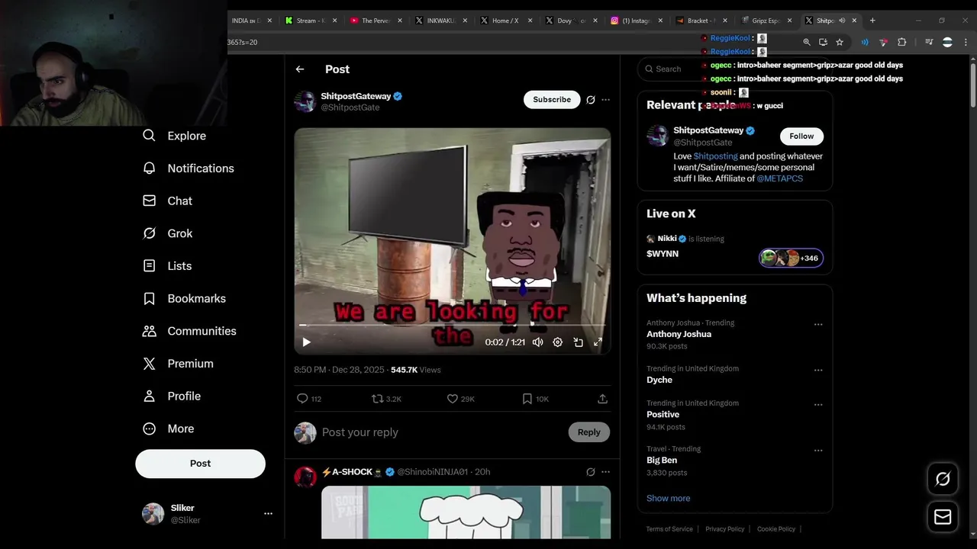Viewport: 977px width, 549px height.
Task: Open Grok in the sidebar
Action: pos(168,233)
